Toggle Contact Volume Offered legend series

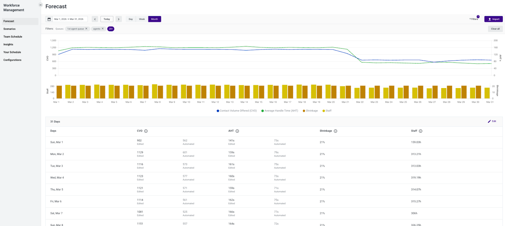236,111
